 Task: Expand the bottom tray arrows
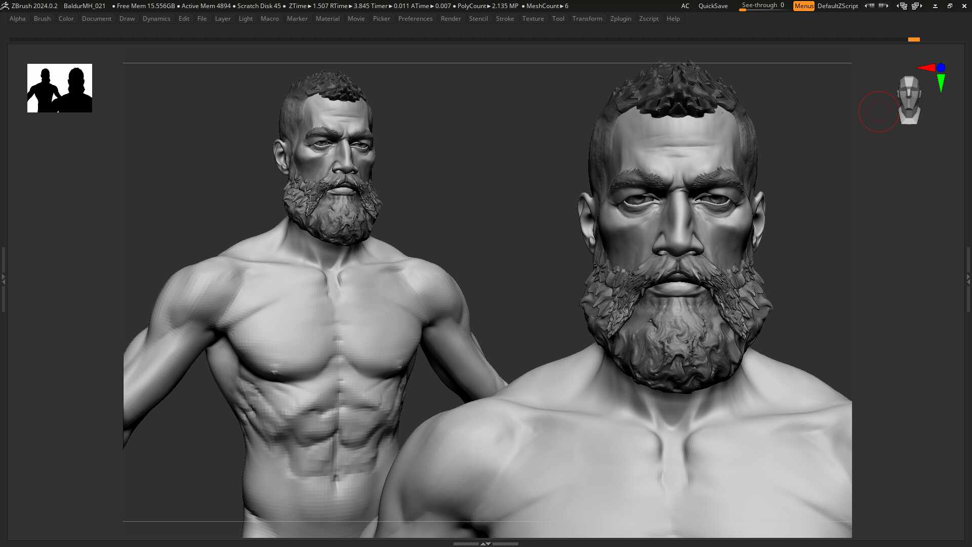coord(485,543)
